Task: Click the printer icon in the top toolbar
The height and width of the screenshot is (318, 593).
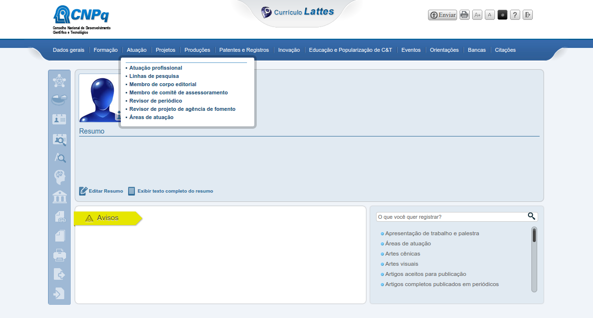Action: 464,15
